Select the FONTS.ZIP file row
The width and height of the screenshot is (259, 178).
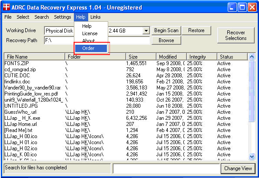[126, 63]
